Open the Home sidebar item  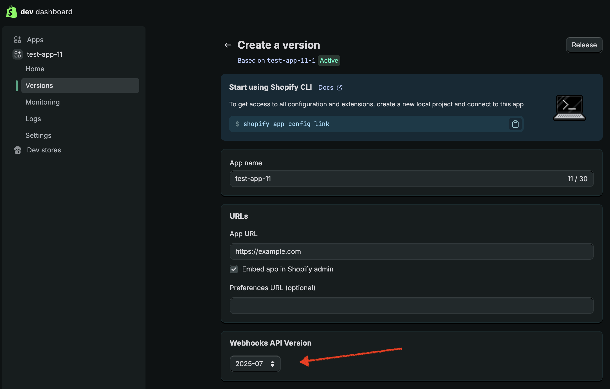click(35, 69)
